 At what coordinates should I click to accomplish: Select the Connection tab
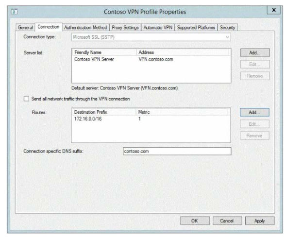49,27
